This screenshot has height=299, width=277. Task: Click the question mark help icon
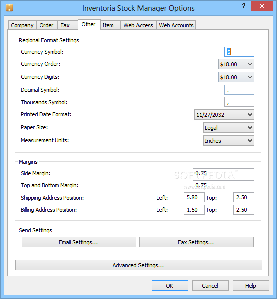tap(244, 6)
